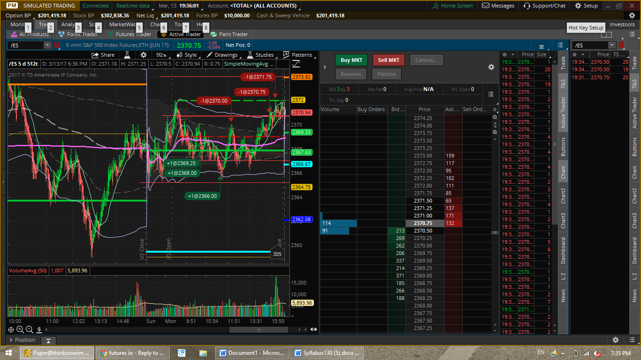Open the Active Trader ladder list menu icon

coord(491,94)
